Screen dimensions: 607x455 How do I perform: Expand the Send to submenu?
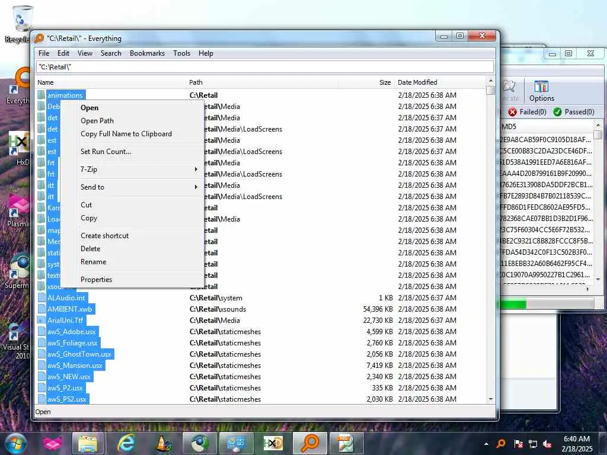(x=132, y=187)
